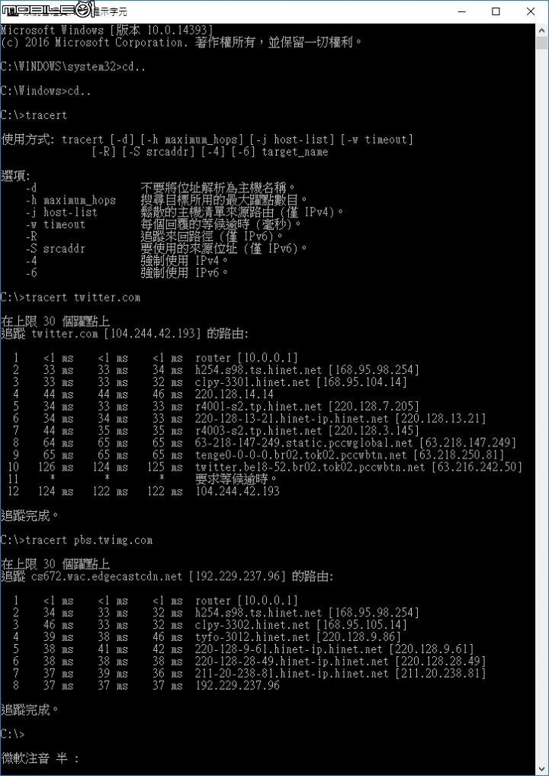Image resolution: width=549 pixels, height=776 pixels.
Task: Click the 'tracert pbs.twimg.com' command line
Action: [77, 540]
